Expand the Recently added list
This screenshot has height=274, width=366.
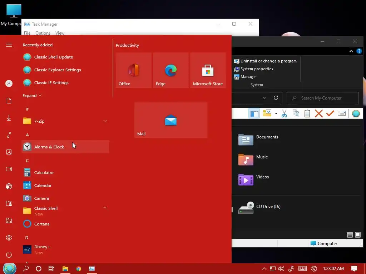click(x=32, y=96)
